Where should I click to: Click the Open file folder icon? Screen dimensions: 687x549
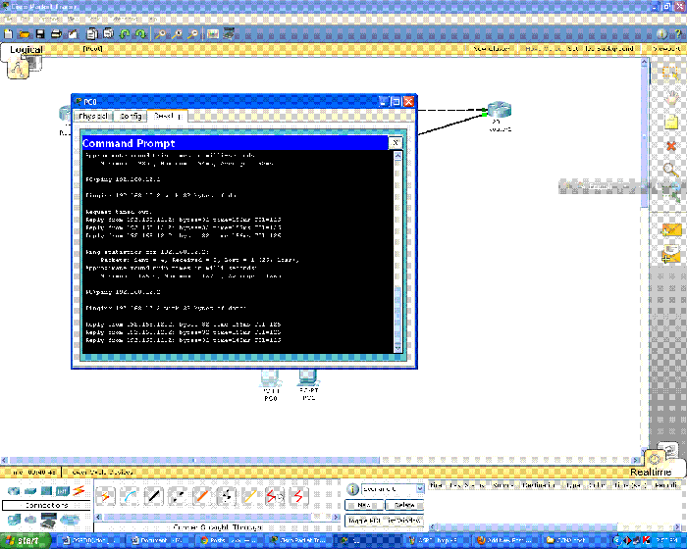pyautogui.click(x=23, y=33)
